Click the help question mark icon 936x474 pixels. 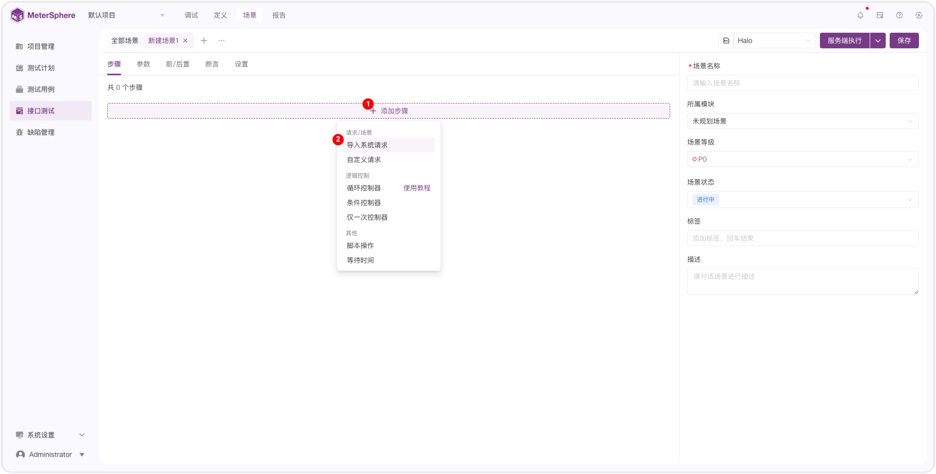point(899,15)
